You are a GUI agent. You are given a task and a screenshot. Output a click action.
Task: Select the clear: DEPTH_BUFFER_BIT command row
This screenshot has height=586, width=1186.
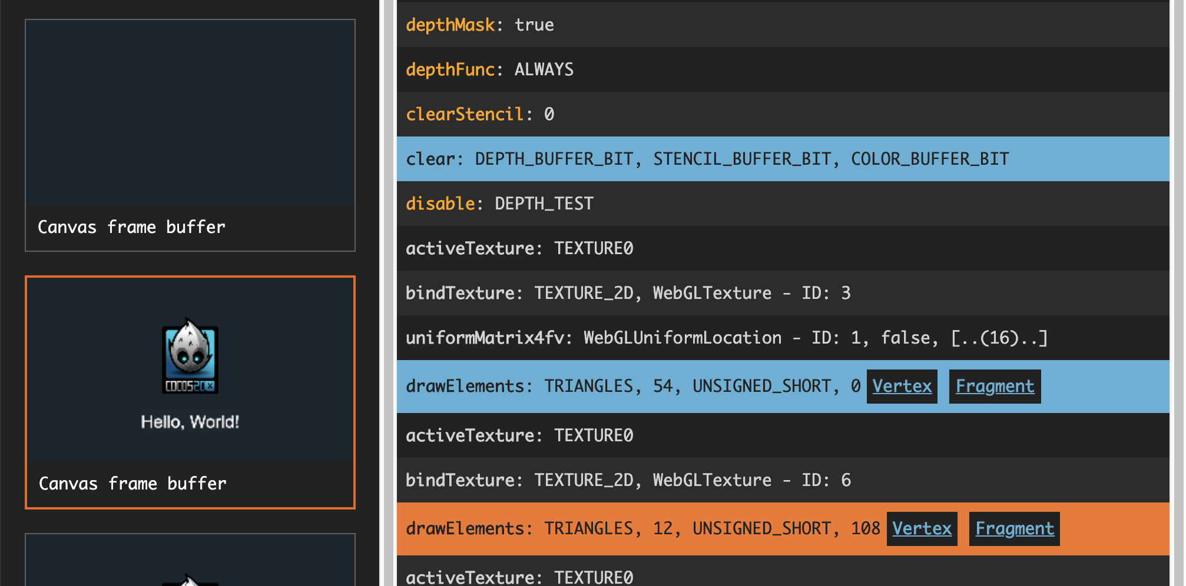click(783, 159)
